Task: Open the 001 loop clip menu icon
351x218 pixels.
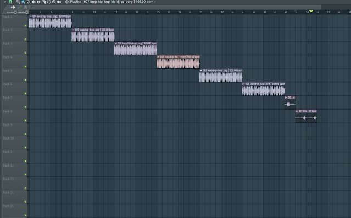Action: pos(158,57)
